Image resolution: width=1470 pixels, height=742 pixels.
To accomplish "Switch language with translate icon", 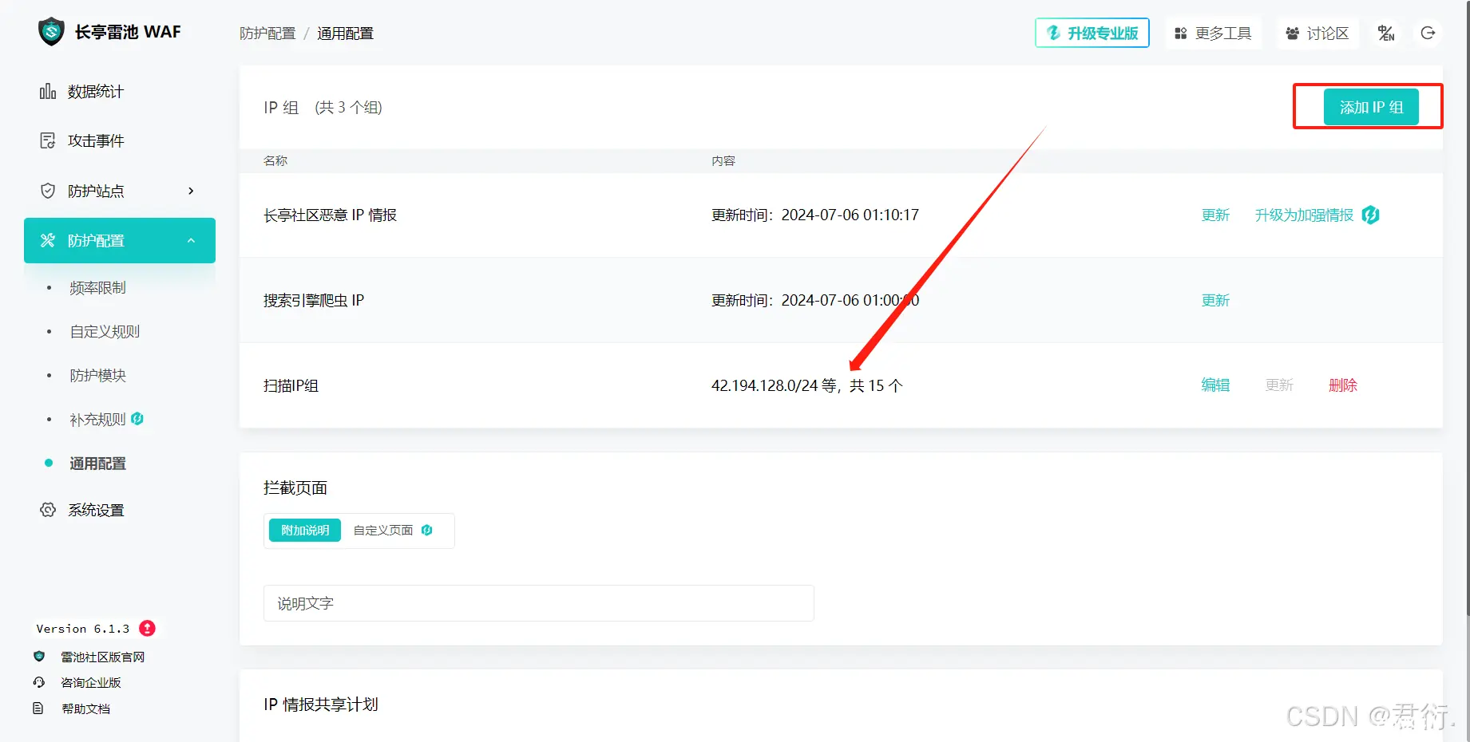I will click(1387, 33).
